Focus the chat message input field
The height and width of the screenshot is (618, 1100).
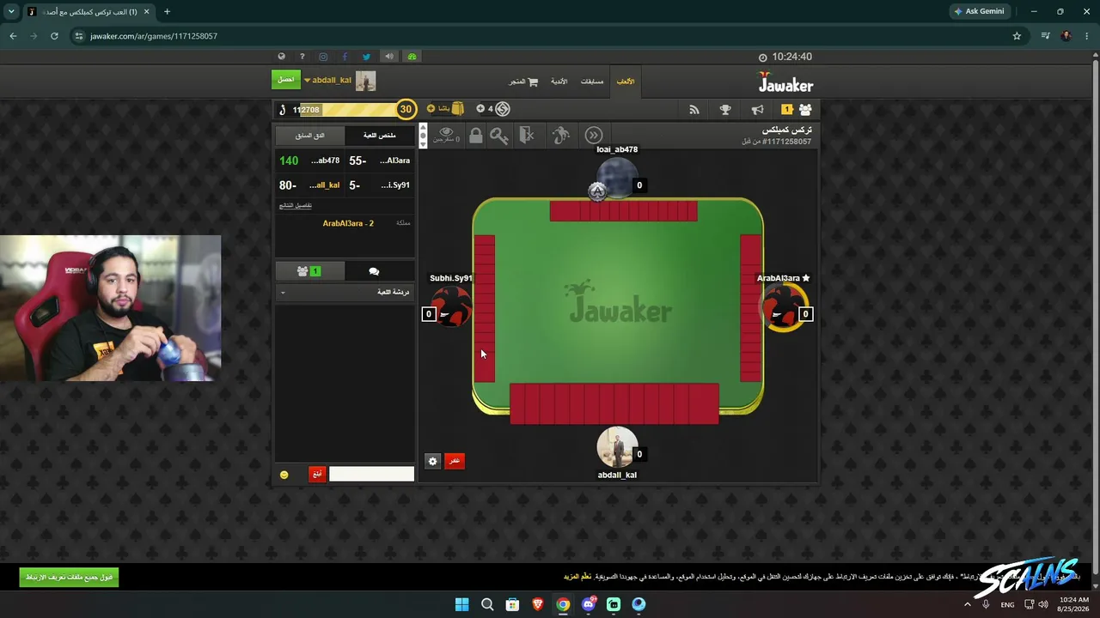click(371, 474)
